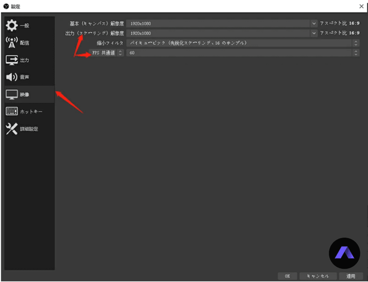Expand the 出力（スケーリング）解像度 dropdown arrow

(x=314, y=33)
